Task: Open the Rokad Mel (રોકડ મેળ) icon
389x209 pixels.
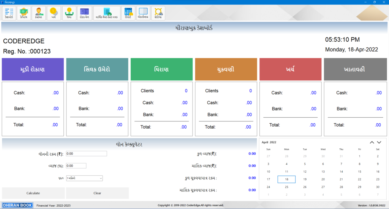Action: 84,13
